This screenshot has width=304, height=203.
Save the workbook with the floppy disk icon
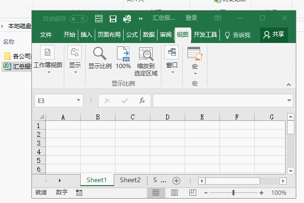[x=113, y=19]
